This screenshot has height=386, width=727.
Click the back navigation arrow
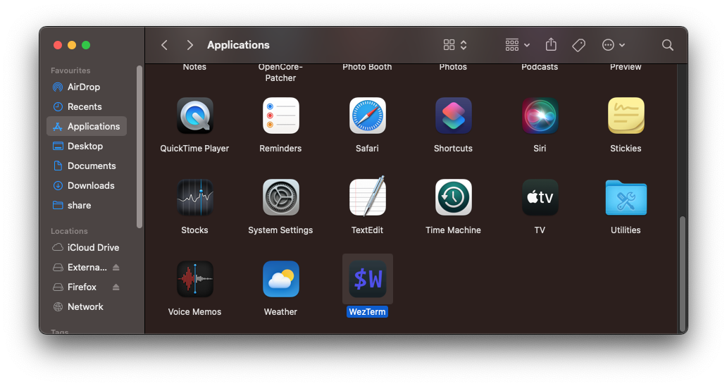pyautogui.click(x=164, y=45)
